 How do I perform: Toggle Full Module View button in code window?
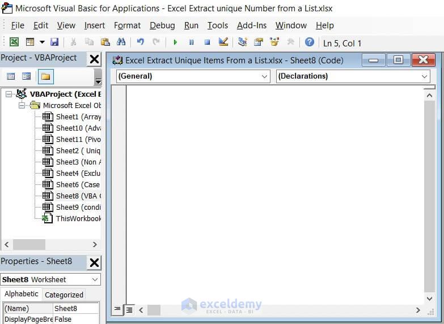[129, 310]
